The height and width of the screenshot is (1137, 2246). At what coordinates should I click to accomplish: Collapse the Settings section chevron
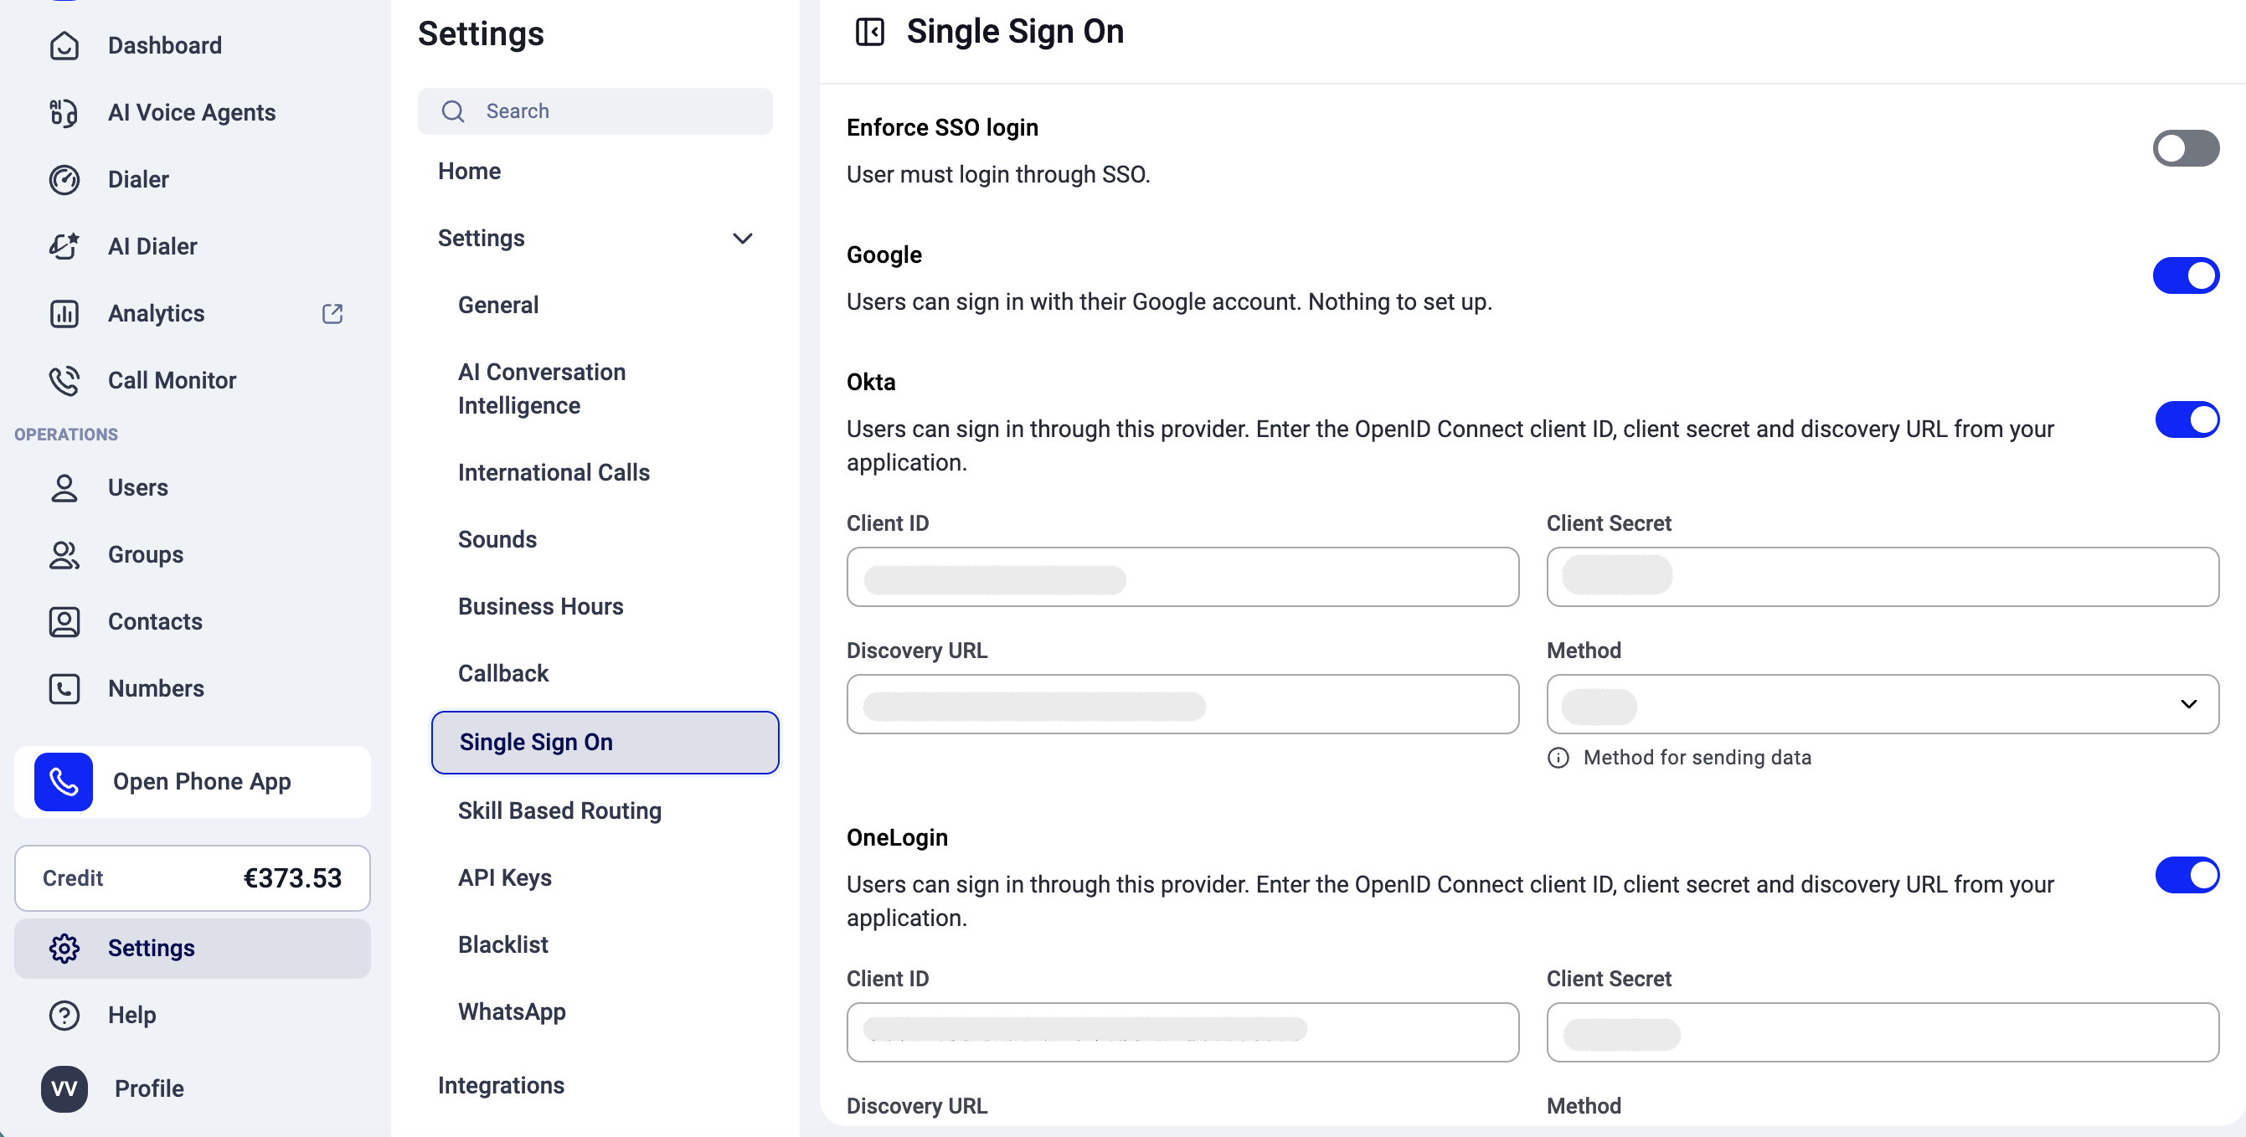pos(742,239)
